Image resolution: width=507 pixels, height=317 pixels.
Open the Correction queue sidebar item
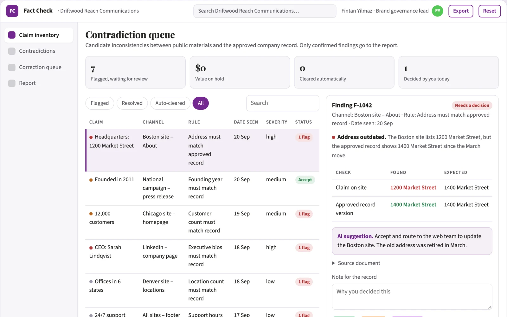tap(39, 67)
